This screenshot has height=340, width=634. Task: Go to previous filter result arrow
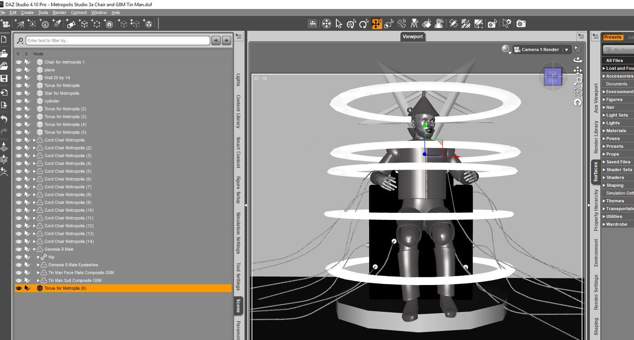click(216, 41)
